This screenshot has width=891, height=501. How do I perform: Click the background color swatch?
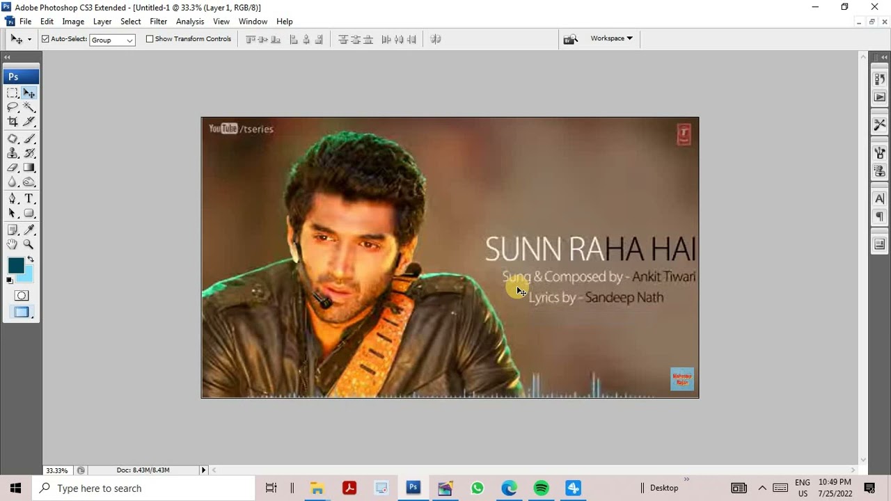(x=26, y=277)
